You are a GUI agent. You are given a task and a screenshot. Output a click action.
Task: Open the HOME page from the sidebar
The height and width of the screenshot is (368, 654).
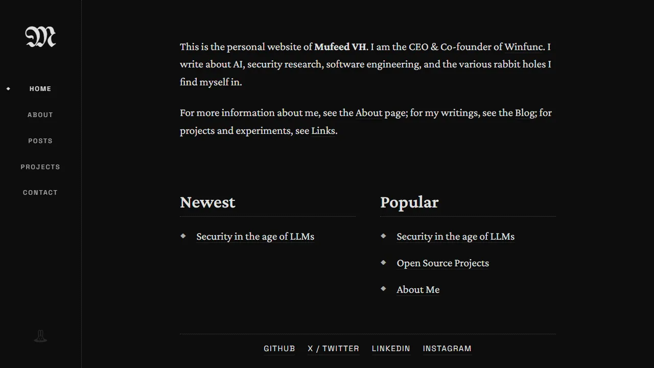click(x=40, y=88)
